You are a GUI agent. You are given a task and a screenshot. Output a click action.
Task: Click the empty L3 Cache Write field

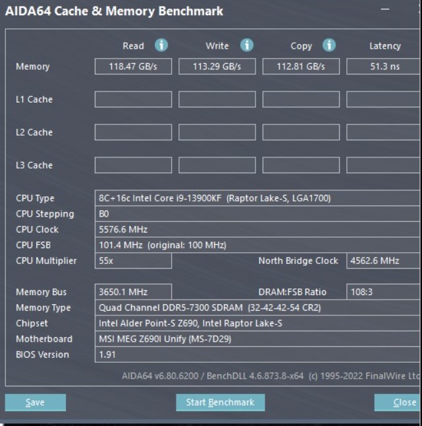[217, 165]
